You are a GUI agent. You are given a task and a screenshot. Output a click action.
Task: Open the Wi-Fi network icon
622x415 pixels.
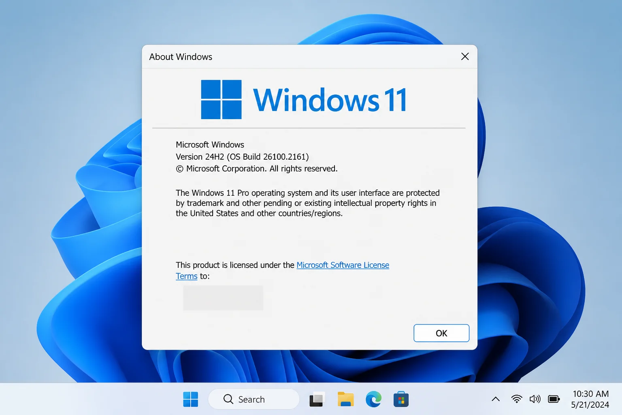516,399
